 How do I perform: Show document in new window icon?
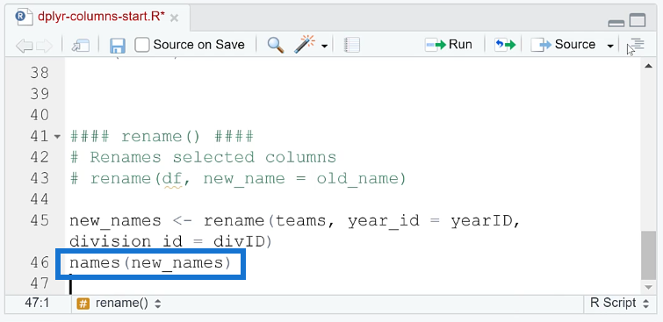(81, 46)
